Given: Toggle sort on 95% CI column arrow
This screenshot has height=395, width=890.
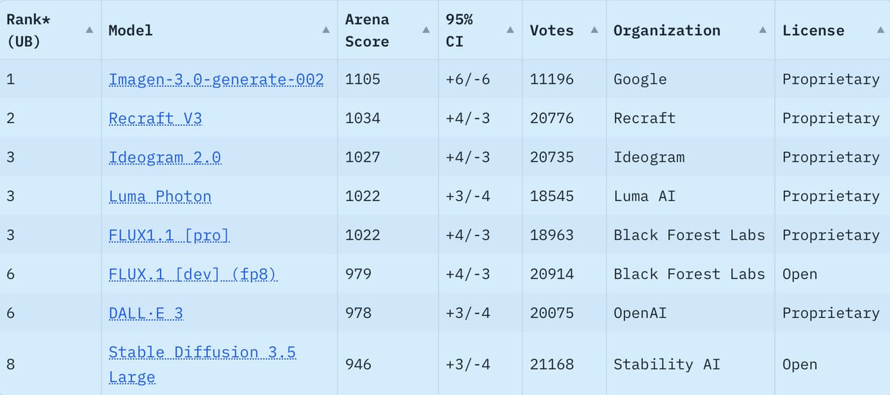Looking at the screenshot, I should pyautogui.click(x=510, y=30).
